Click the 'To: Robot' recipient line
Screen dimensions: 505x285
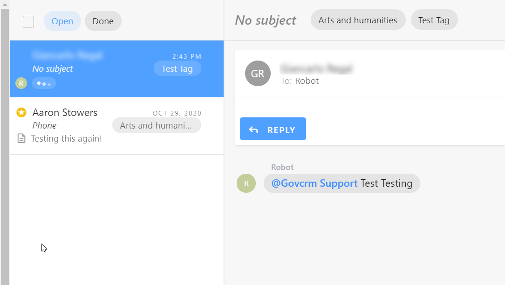(300, 81)
